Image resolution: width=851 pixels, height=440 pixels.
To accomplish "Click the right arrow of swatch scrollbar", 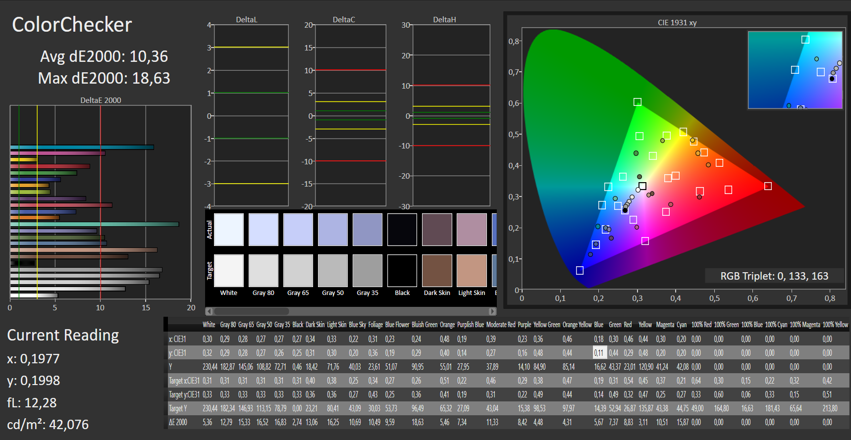I will coord(492,311).
